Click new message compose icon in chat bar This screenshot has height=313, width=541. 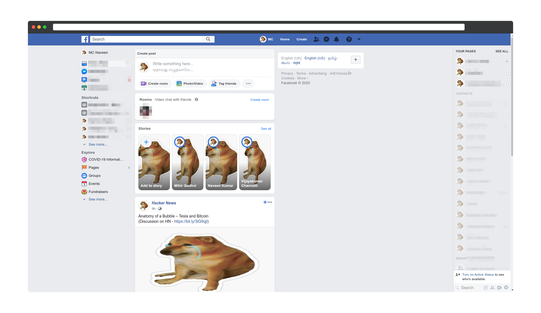(486, 287)
